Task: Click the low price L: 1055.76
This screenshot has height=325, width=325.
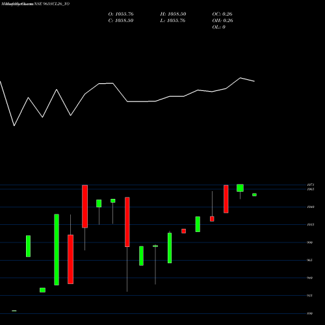Action: (x=173, y=21)
